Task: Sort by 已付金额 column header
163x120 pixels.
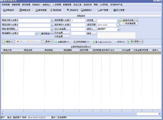Action: point(127,50)
